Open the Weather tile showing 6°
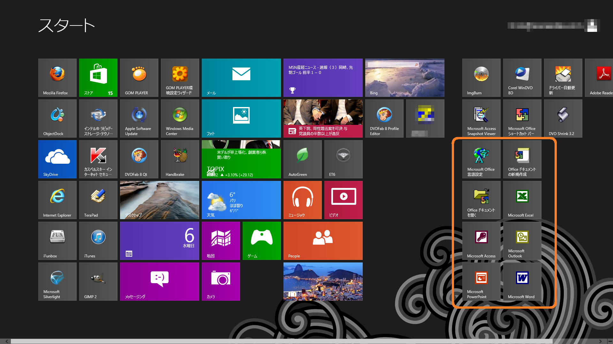The image size is (613, 344). [241, 200]
